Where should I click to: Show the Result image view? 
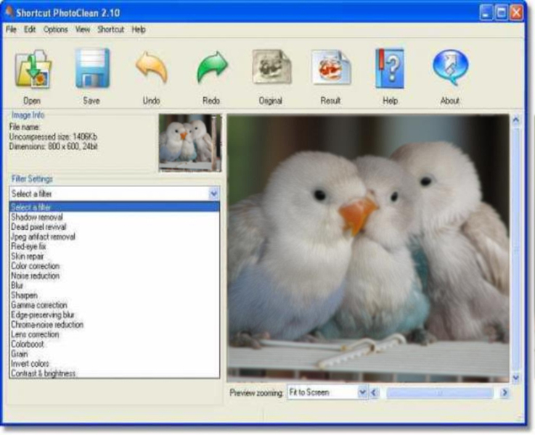point(331,70)
